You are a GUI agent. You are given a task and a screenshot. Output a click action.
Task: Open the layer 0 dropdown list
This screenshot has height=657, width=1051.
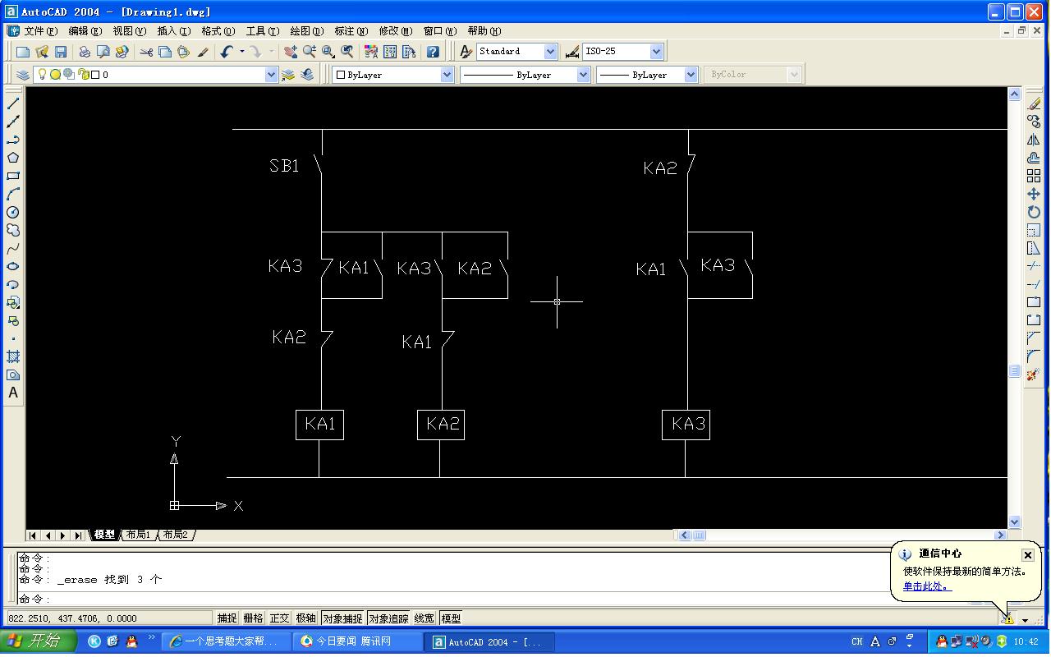coord(272,75)
